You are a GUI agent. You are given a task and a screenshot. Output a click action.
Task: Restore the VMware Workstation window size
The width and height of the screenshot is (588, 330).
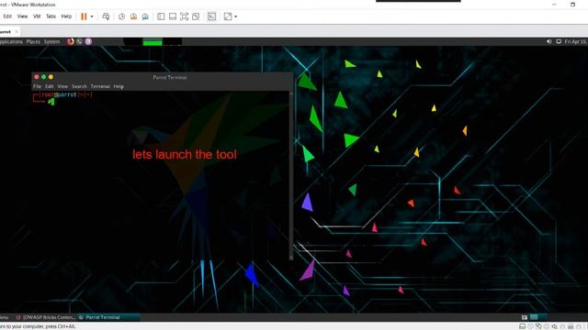(x=572, y=5)
